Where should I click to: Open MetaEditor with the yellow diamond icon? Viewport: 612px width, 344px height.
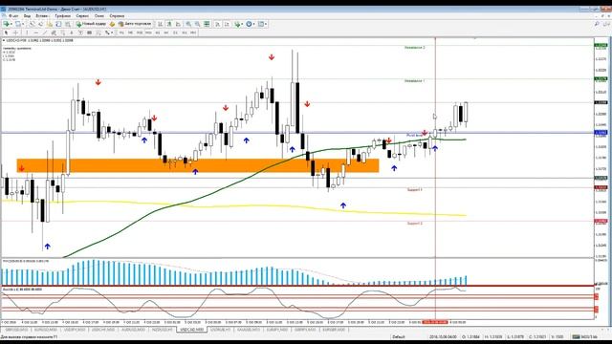113,24
